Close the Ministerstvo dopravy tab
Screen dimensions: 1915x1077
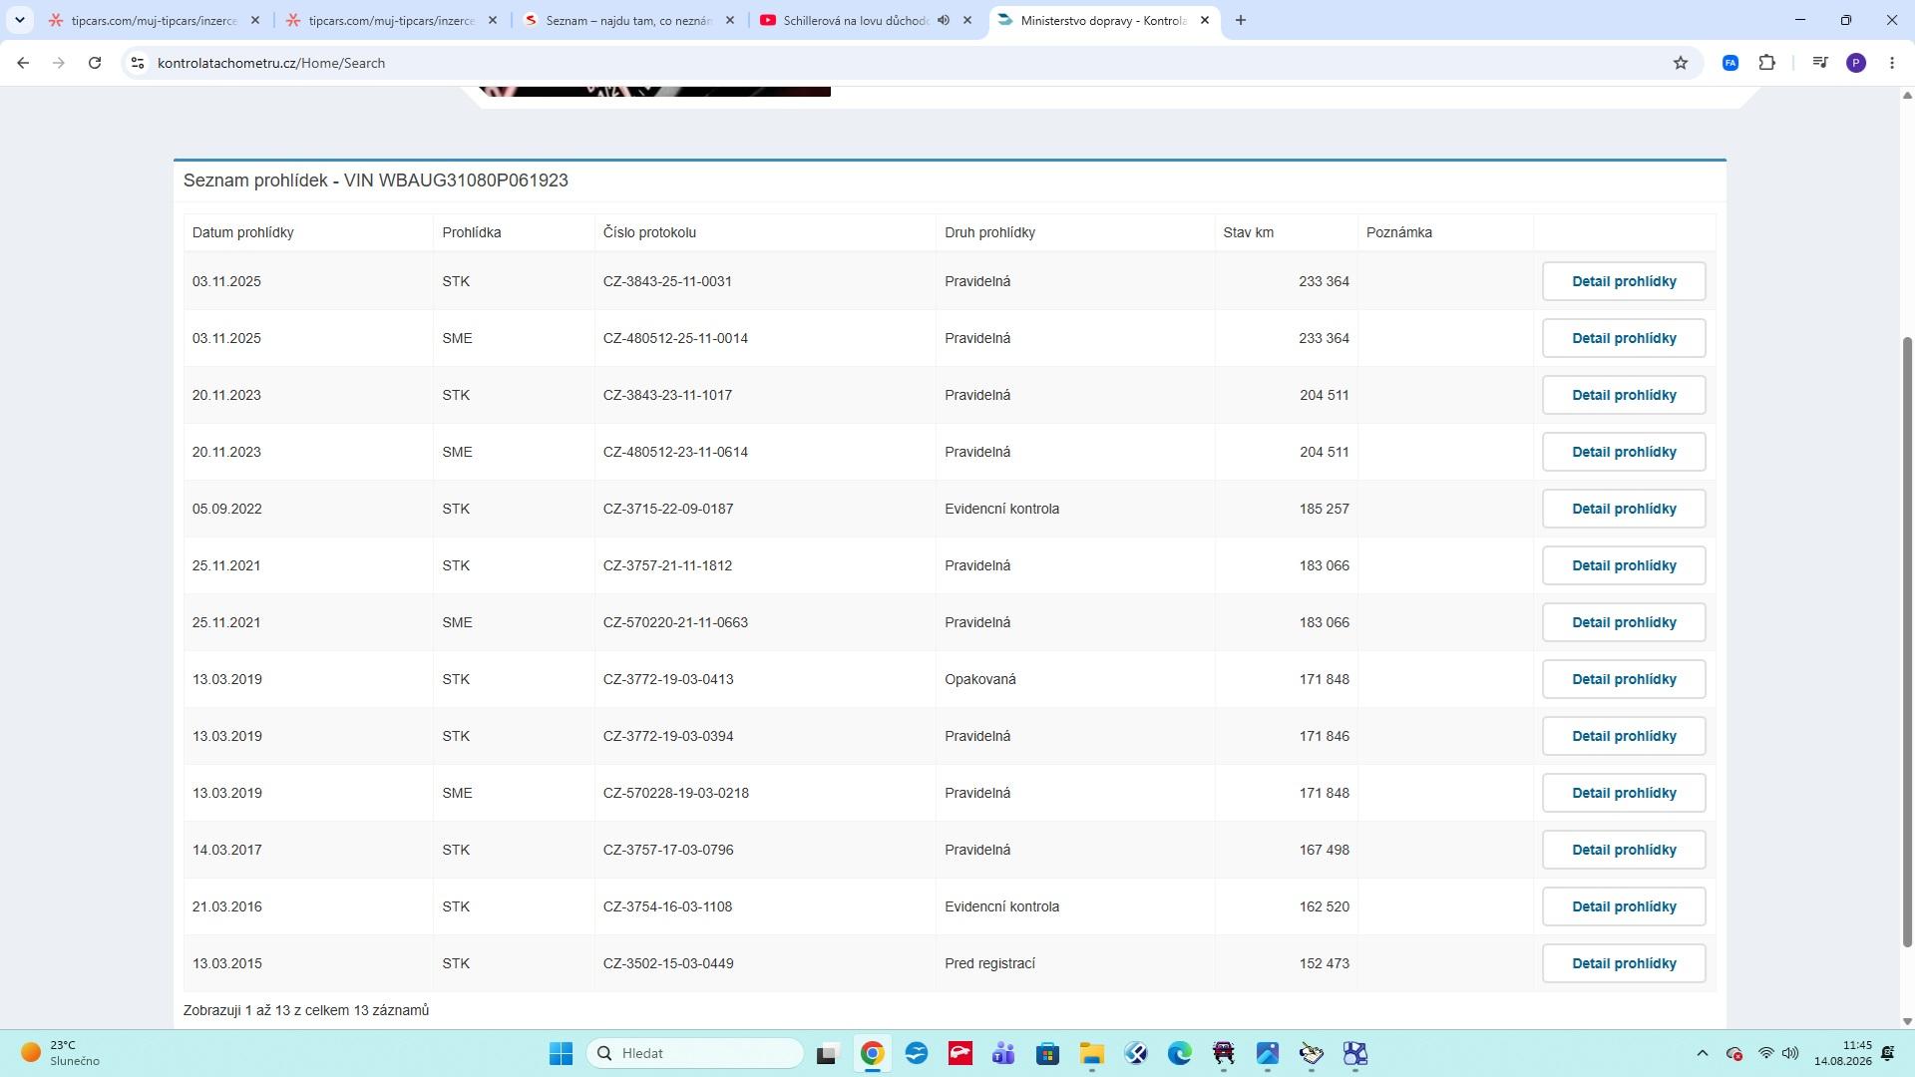coord(1205,20)
